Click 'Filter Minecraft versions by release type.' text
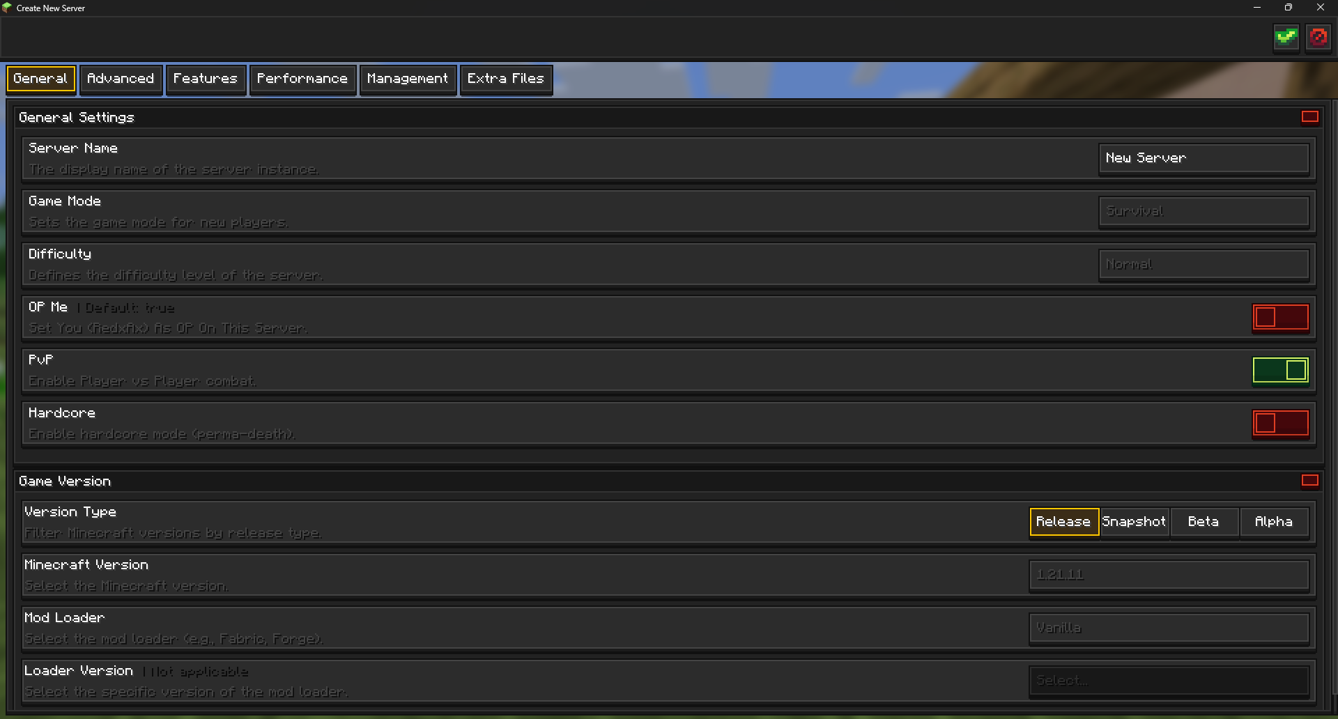The width and height of the screenshot is (1338, 719). tap(173, 534)
